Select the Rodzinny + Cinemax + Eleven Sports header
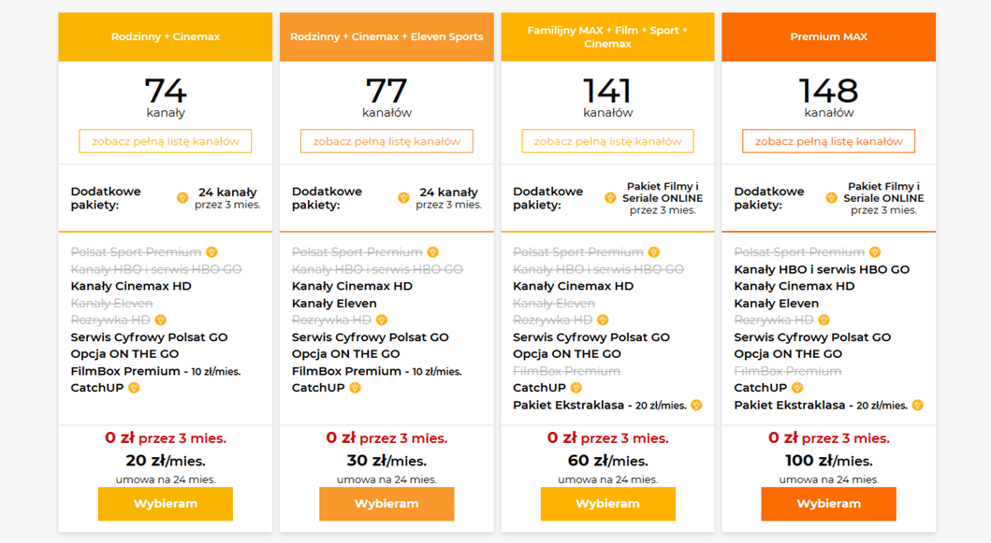Screen dimensions: 991x543 pos(386,37)
